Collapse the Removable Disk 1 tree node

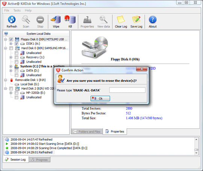pyautogui.click(x=5, y=80)
